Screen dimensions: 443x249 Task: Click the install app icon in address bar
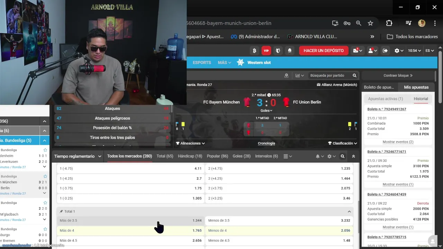[x=335, y=23]
